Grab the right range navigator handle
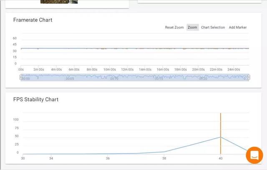 (x=249, y=77)
